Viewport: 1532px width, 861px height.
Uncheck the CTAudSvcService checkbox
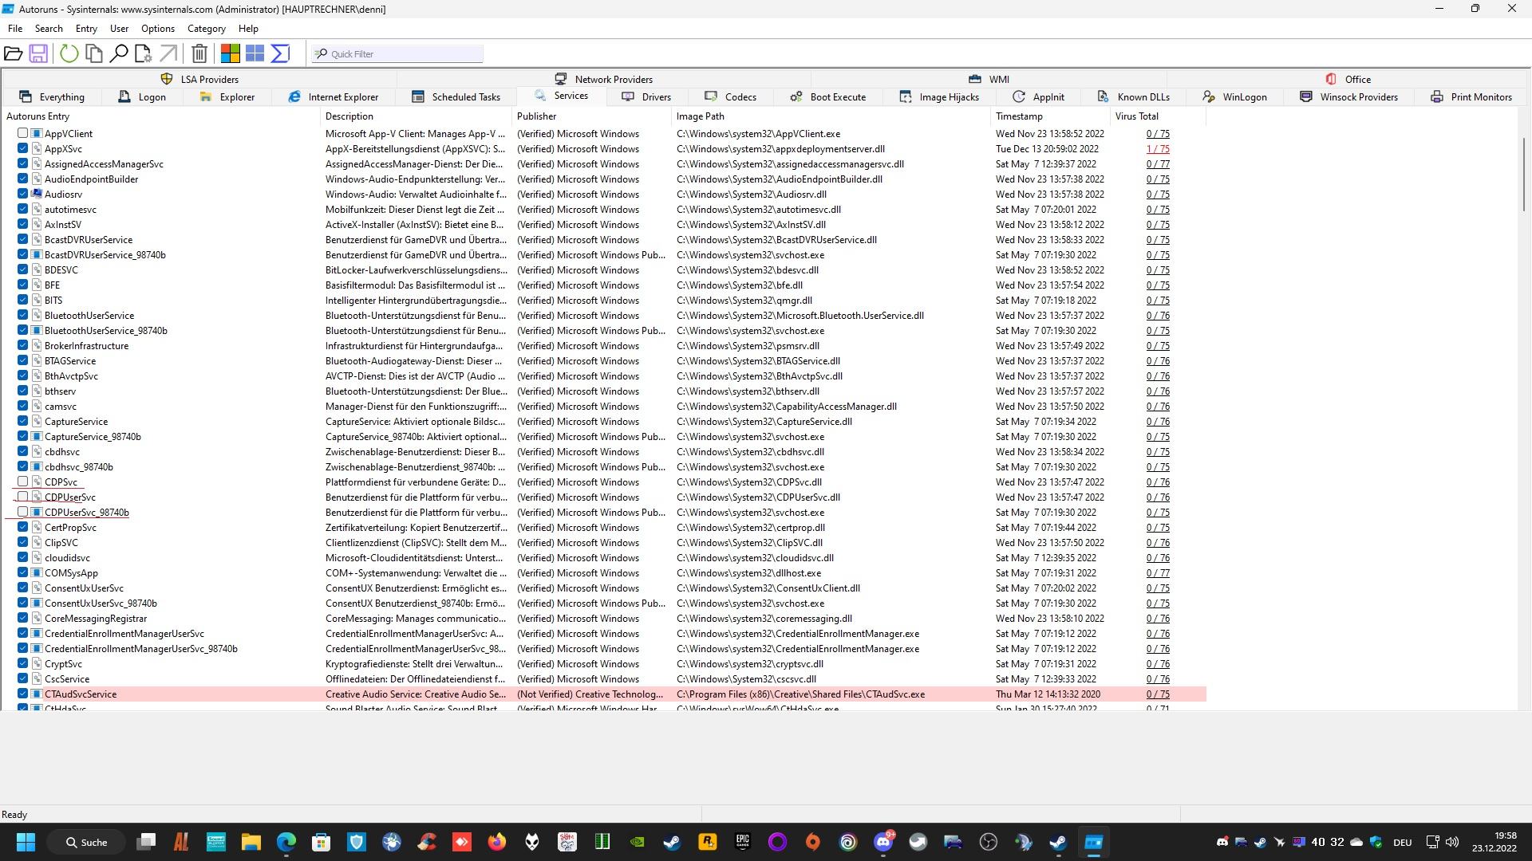pos(22,694)
